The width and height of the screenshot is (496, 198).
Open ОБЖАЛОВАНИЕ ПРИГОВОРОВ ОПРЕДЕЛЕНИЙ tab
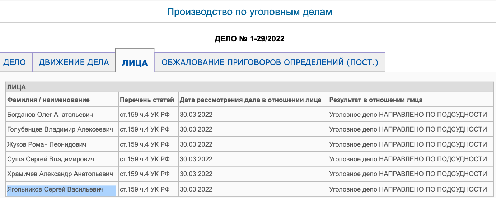click(270, 63)
